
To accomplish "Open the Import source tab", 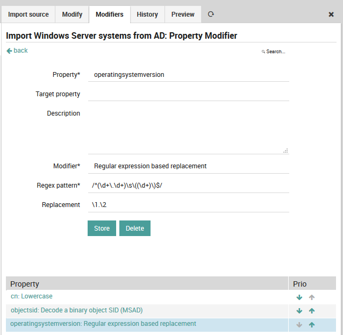I will point(28,15).
